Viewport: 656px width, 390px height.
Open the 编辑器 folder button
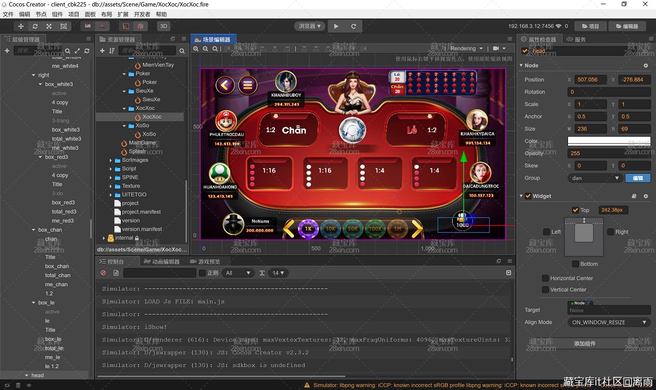click(x=626, y=26)
